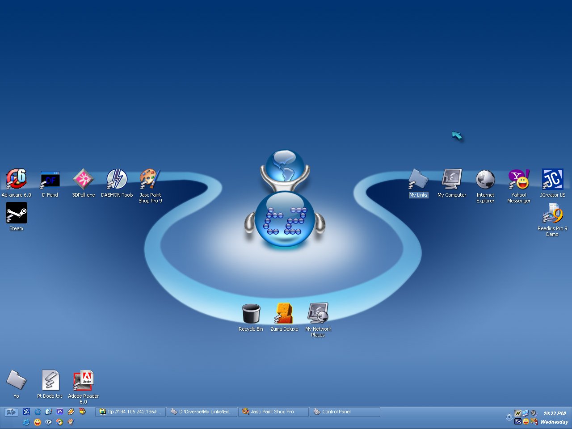572x429 pixels.
Task: Switch to the Control Panel taskbar window
Action: 345,412
